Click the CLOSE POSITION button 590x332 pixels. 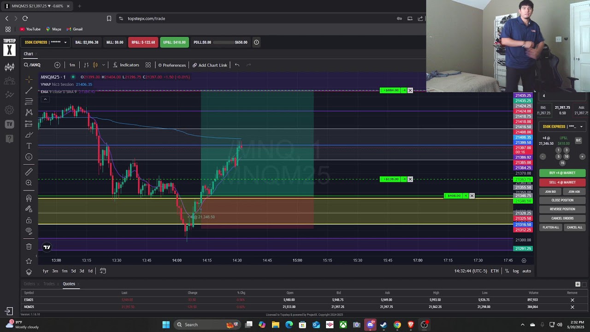562,201
